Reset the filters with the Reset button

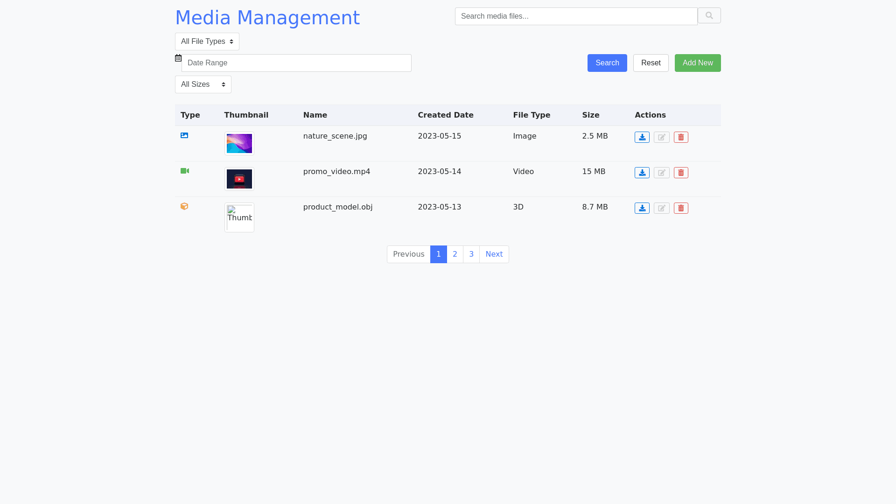click(x=651, y=63)
